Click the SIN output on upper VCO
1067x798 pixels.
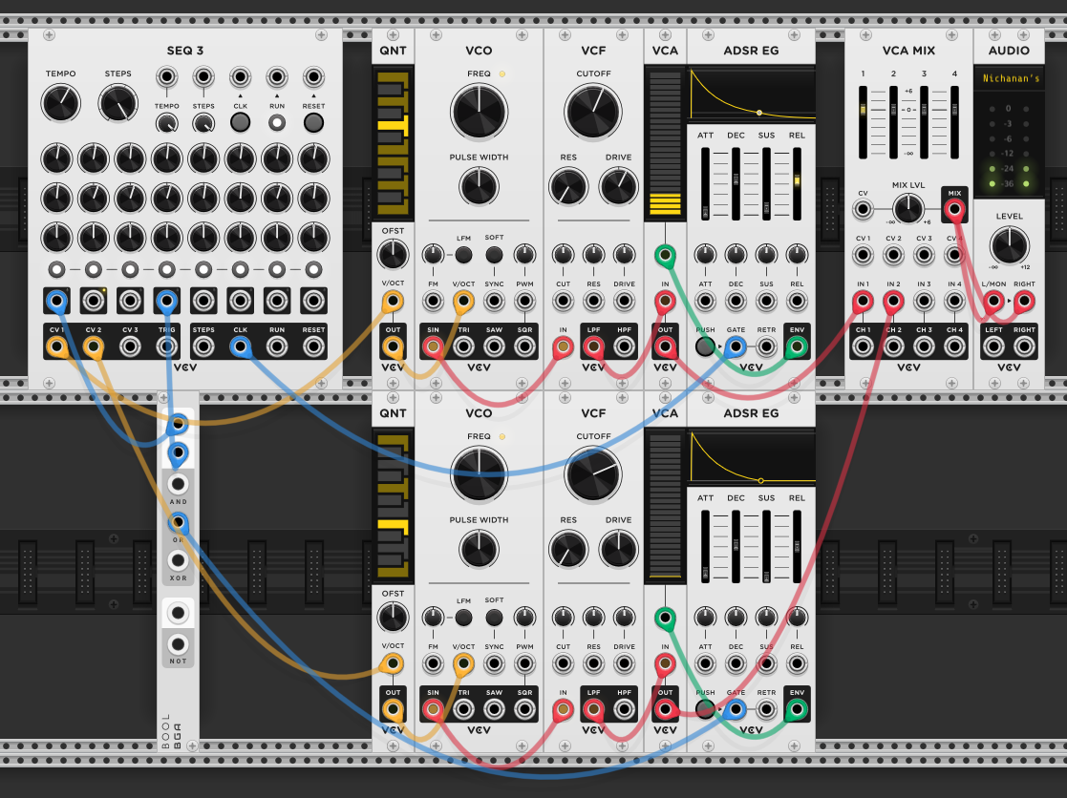(x=433, y=346)
